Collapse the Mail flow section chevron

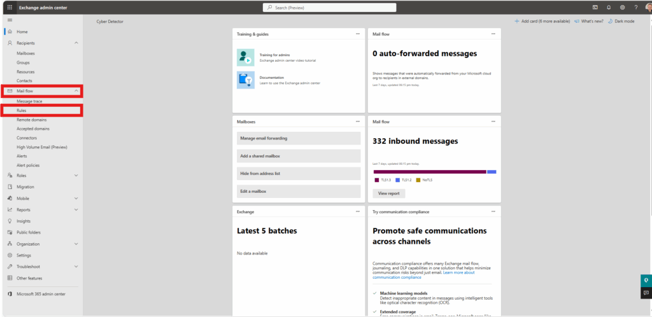click(x=76, y=90)
